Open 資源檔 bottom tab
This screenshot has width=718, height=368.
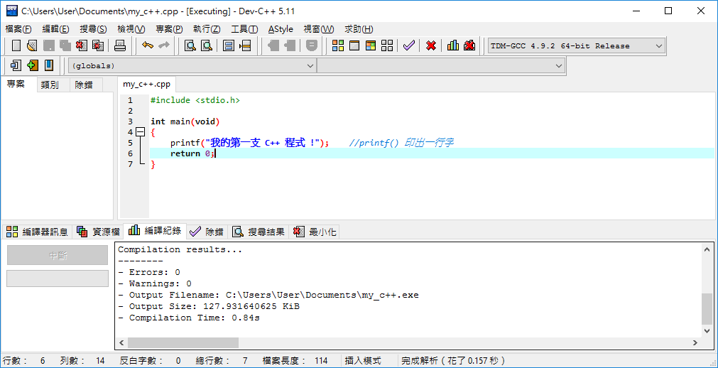pos(98,232)
